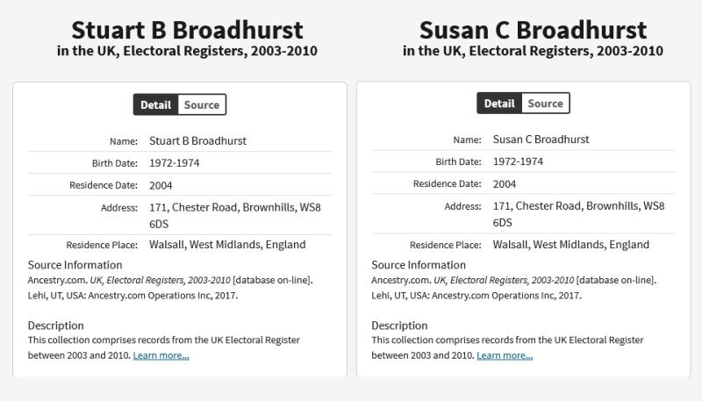Viewport: 702px width, 401px height.
Task: Switch to Source tab in Susan's record
Action: pyautogui.click(x=545, y=104)
